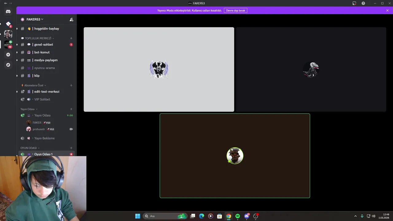Click the taskbar Ara search box
The image size is (393, 221).
(165, 216)
